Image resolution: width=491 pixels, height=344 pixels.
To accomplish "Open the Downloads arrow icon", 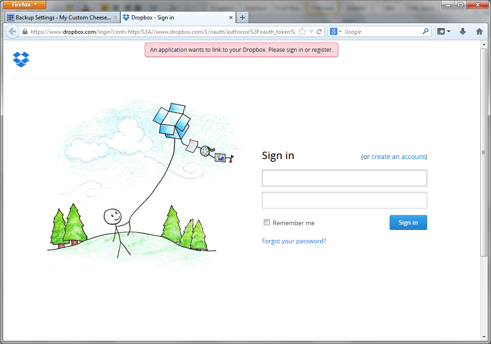I will coord(462,31).
